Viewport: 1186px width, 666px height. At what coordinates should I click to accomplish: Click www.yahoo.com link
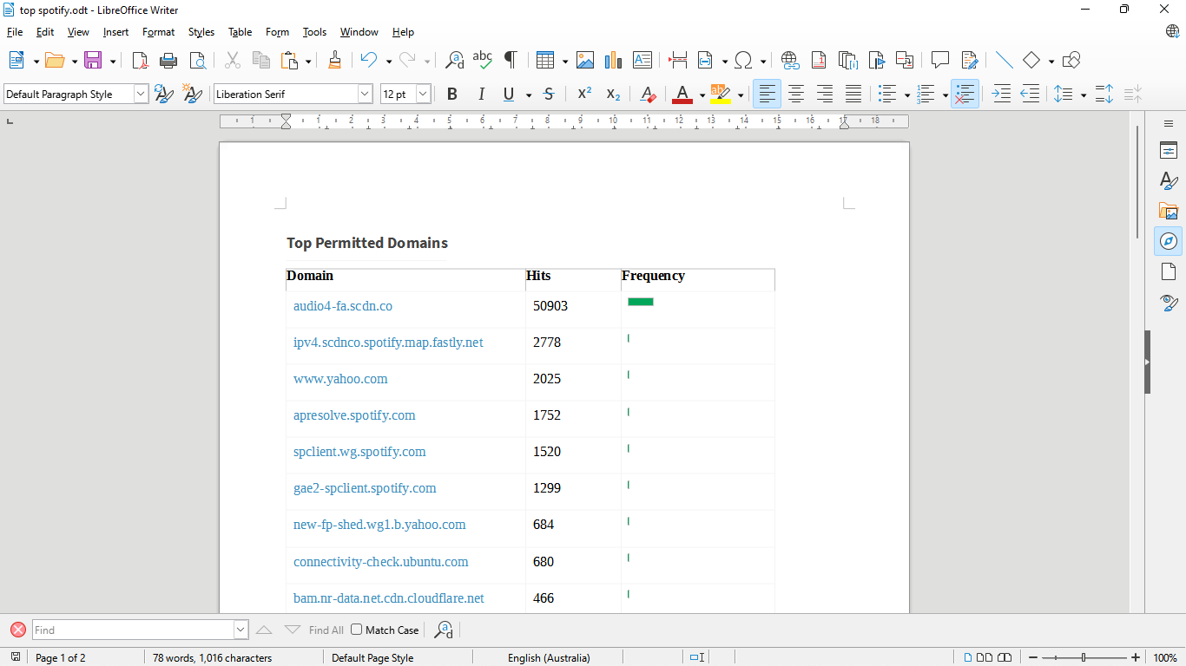pyautogui.click(x=340, y=379)
